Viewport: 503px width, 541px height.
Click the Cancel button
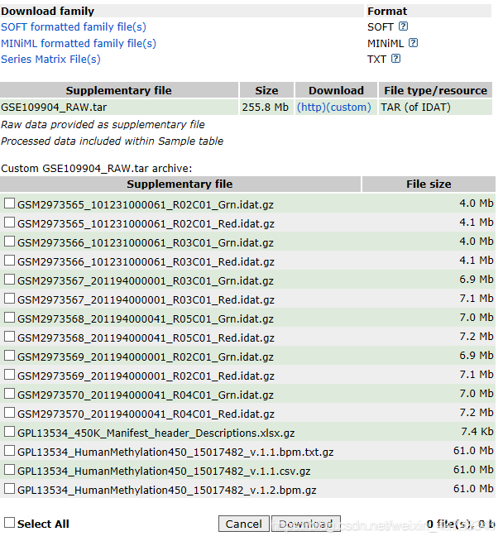tap(244, 524)
